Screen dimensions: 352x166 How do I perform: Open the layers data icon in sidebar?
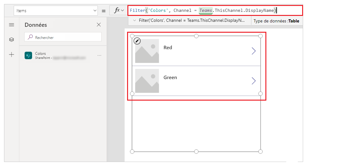tap(12, 40)
